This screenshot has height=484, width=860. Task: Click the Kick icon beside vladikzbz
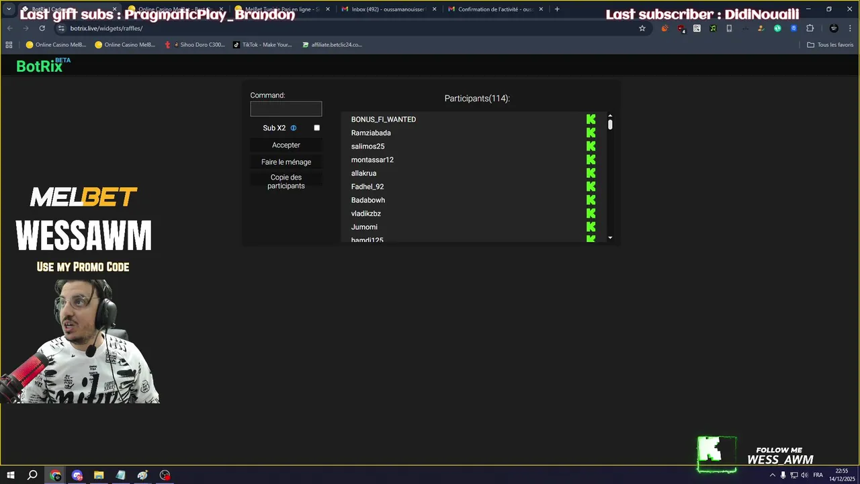pyautogui.click(x=591, y=213)
